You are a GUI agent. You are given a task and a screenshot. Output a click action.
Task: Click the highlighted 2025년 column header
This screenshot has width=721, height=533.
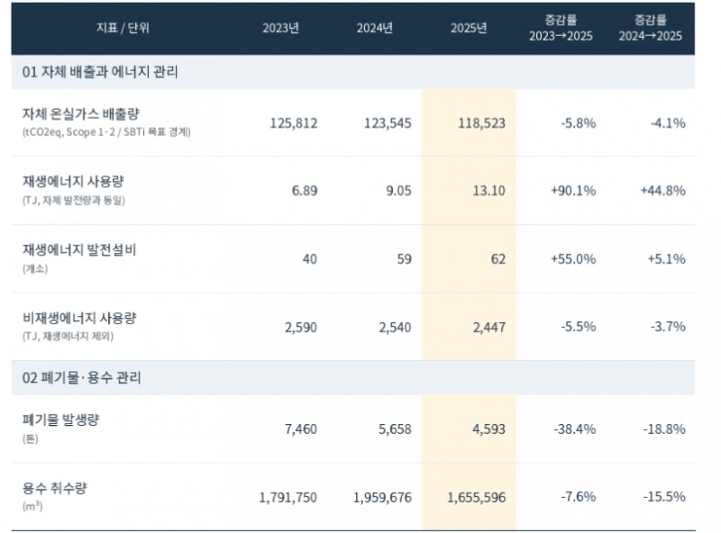coord(469,28)
